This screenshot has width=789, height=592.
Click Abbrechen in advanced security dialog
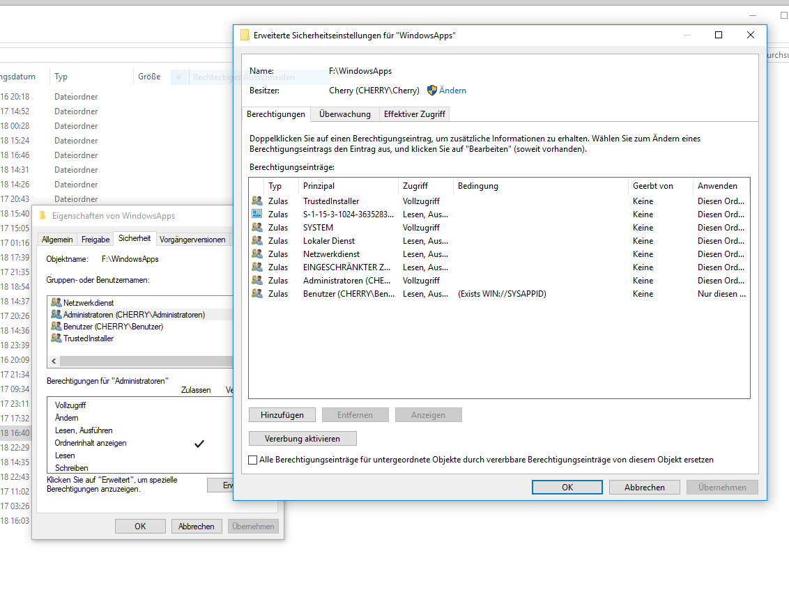[645, 488]
